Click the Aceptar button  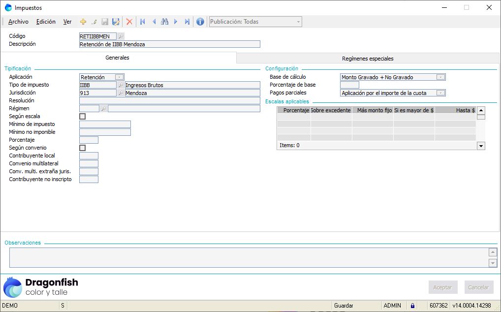coord(442,287)
